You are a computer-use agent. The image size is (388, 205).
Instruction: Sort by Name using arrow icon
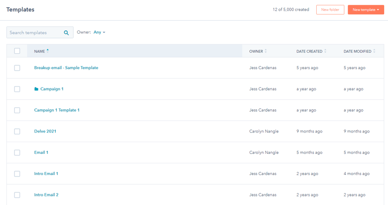[x=48, y=51]
